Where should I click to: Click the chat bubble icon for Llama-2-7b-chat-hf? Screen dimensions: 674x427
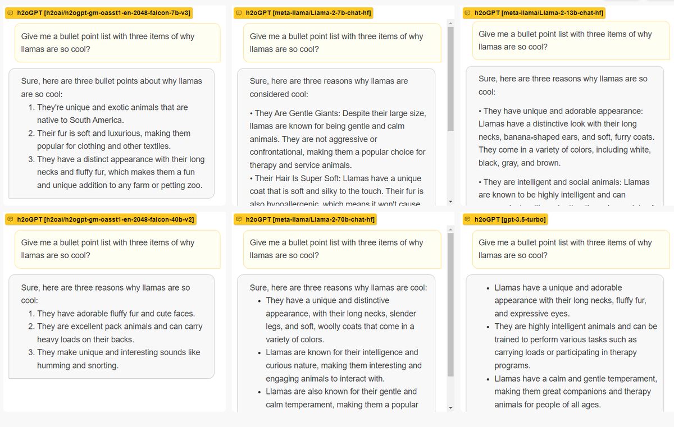pos(239,13)
